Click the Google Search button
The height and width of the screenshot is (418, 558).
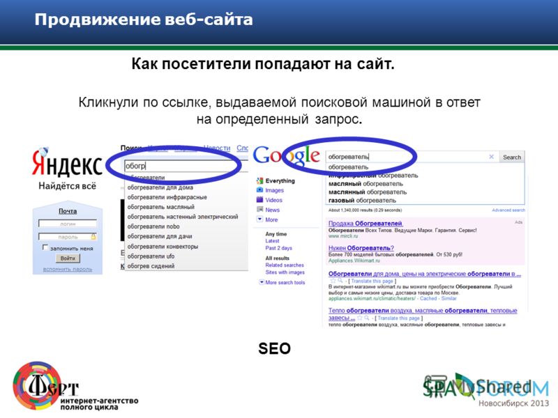pos(512,157)
